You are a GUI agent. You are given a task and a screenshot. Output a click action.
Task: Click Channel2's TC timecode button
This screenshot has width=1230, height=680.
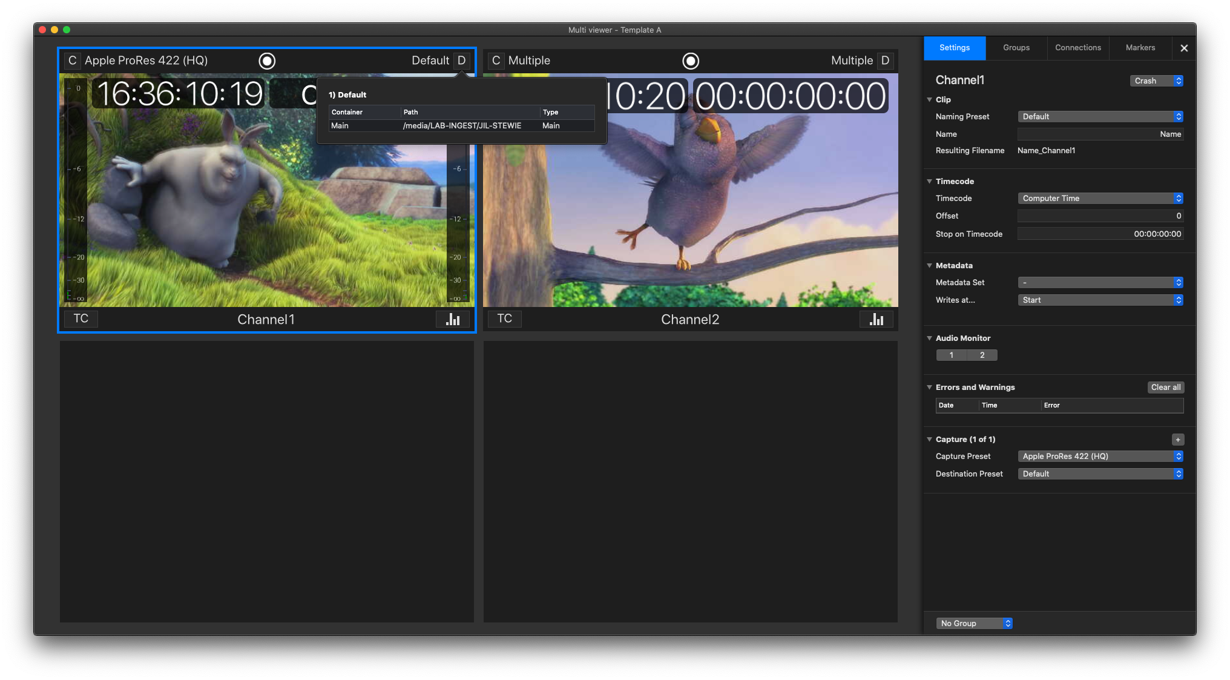(505, 319)
